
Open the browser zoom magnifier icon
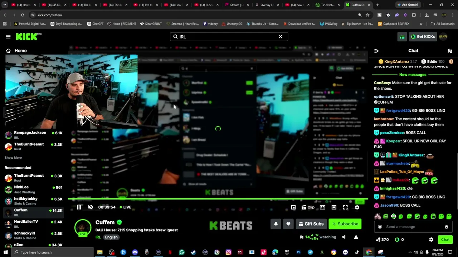[x=360, y=15]
